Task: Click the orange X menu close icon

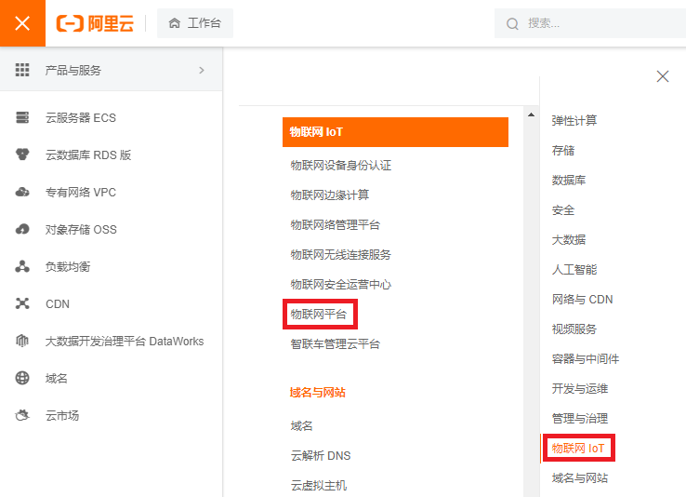Action: click(22, 23)
